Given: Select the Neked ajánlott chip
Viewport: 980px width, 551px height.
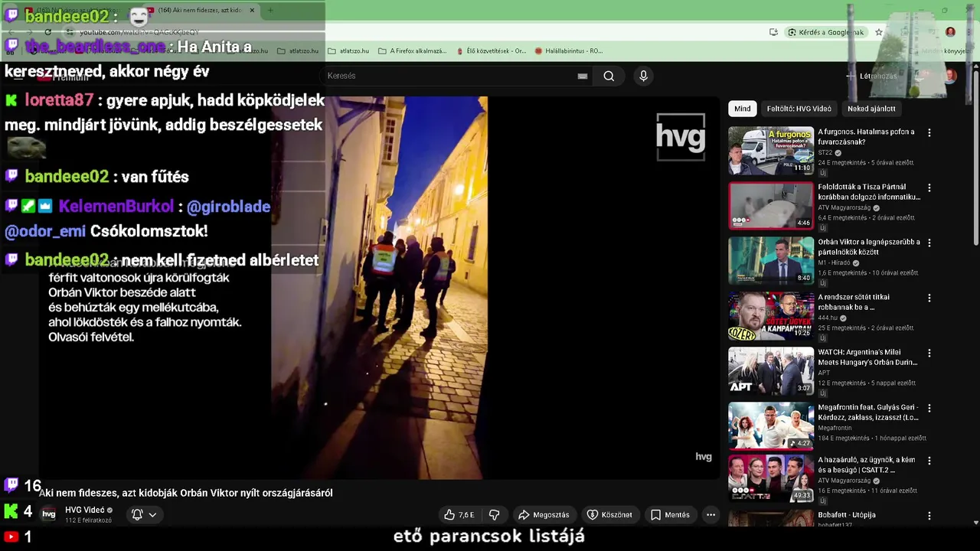Looking at the screenshot, I should 871,109.
